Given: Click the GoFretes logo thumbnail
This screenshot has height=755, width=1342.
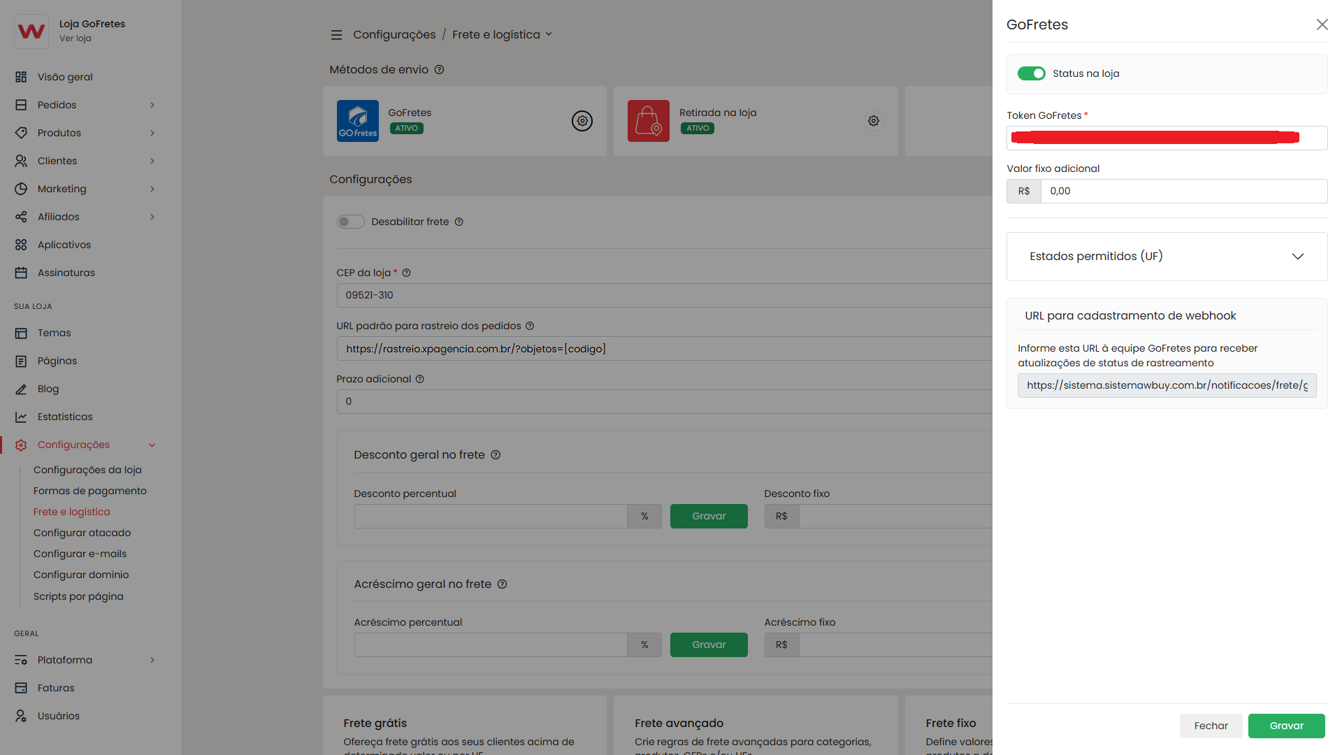Looking at the screenshot, I should pos(357,121).
